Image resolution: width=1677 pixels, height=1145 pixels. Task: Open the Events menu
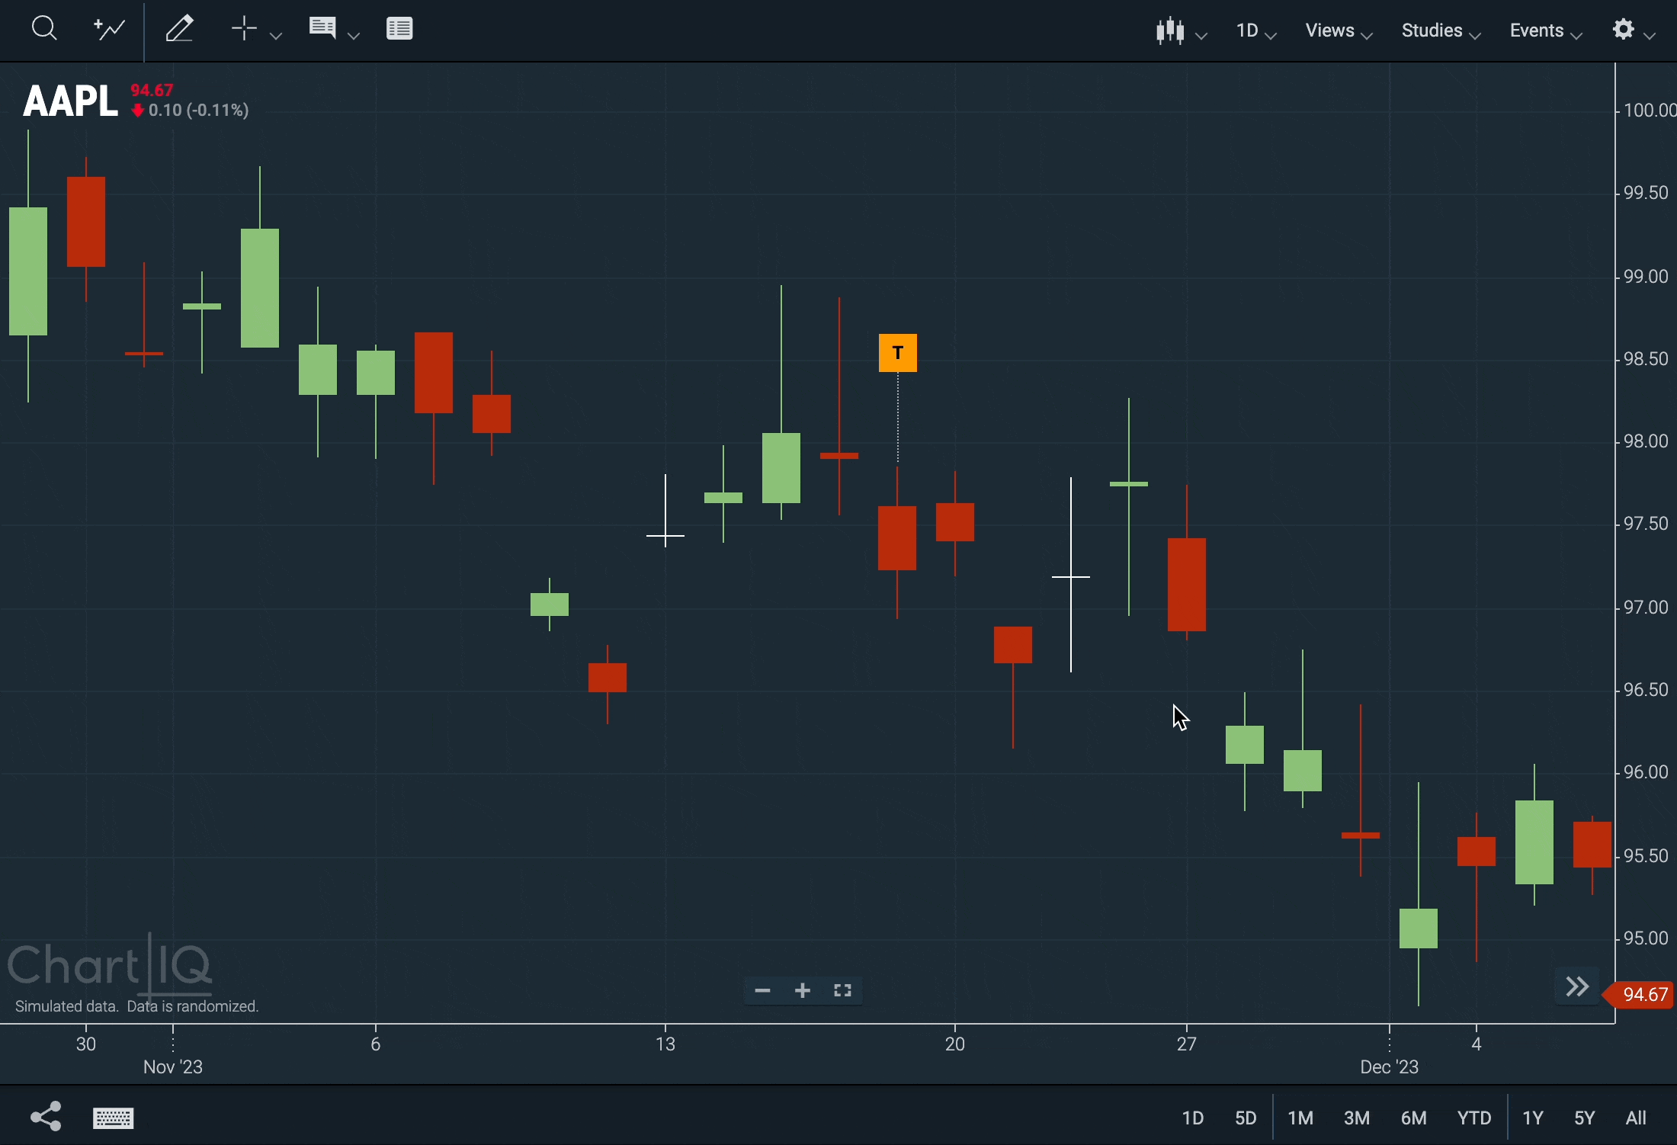pyautogui.click(x=1546, y=31)
